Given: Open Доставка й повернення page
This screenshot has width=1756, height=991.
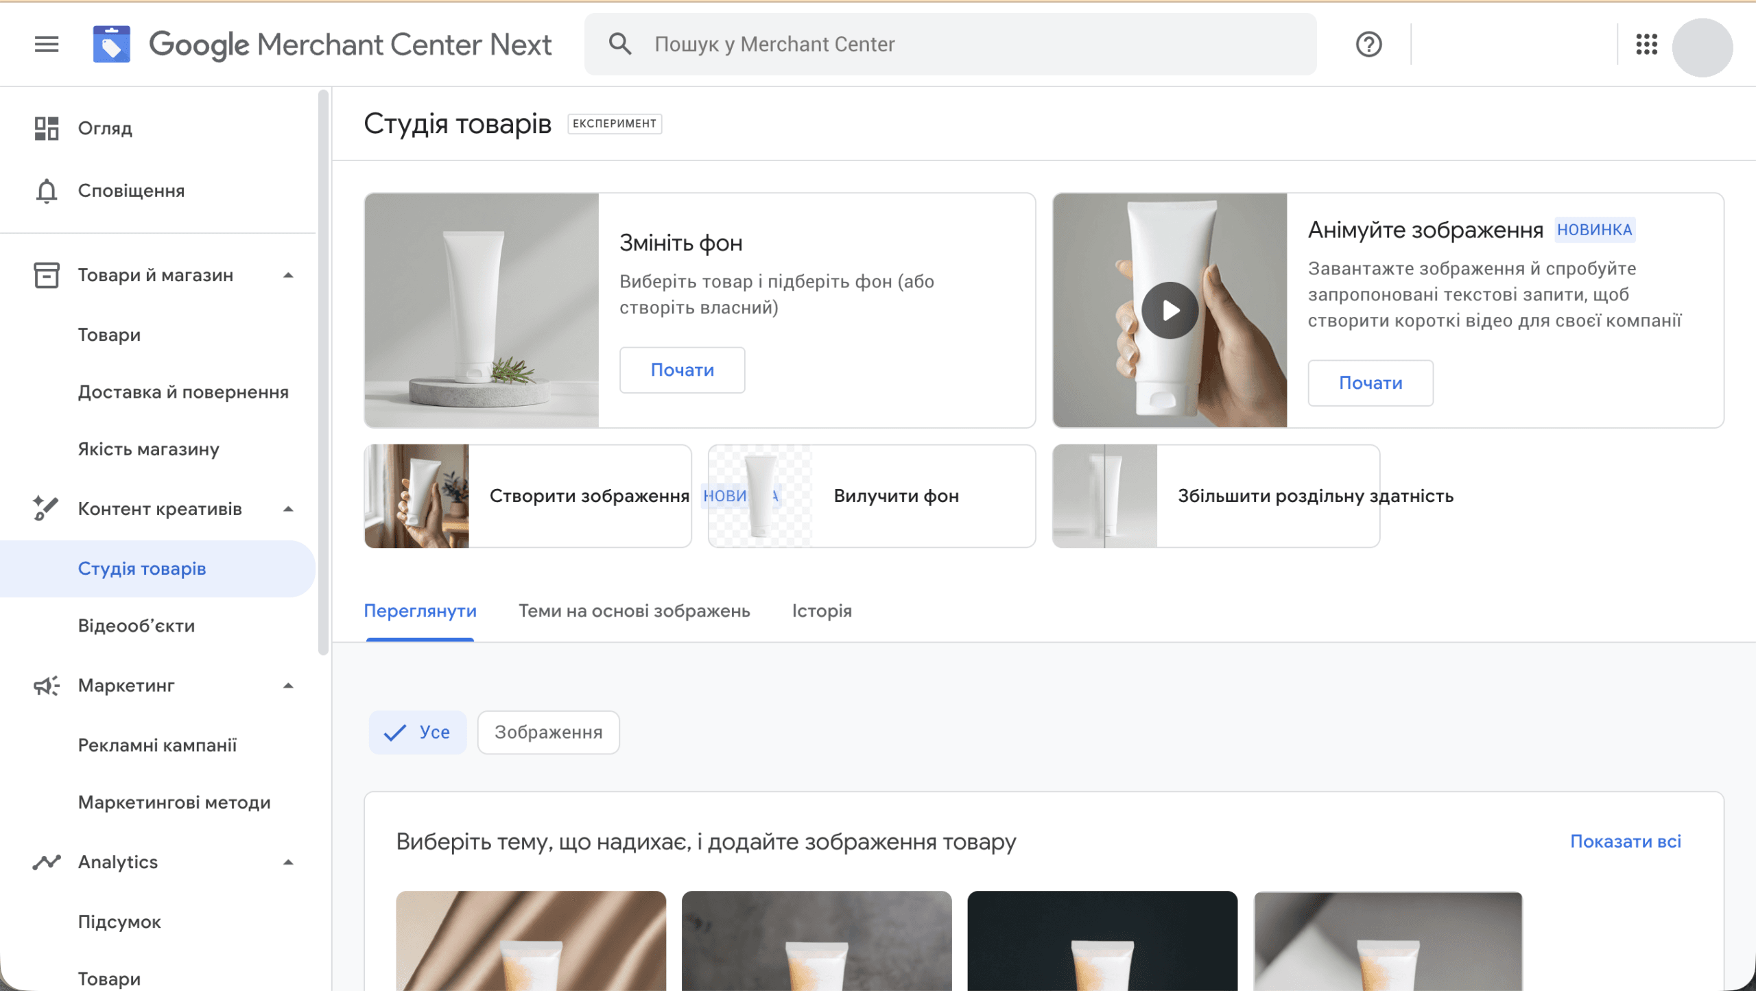Looking at the screenshot, I should point(158,392).
